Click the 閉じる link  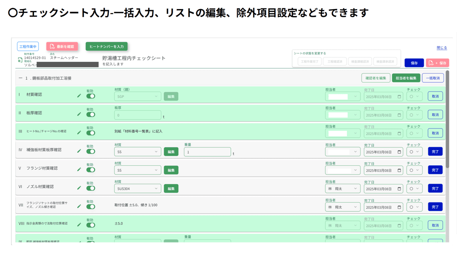tap(442, 48)
